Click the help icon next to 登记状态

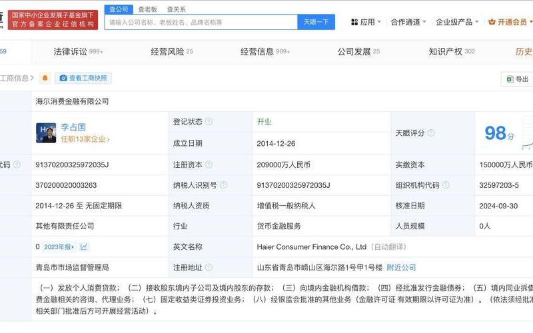pos(209,122)
